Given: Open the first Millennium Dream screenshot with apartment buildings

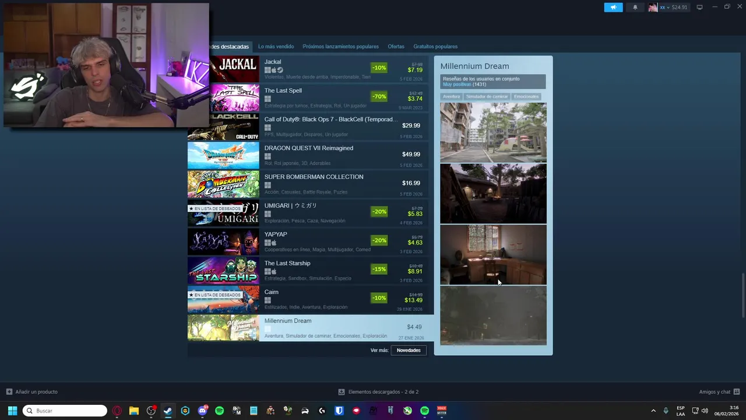Looking at the screenshot, I should pyautogui.click(x=493, y=132).
